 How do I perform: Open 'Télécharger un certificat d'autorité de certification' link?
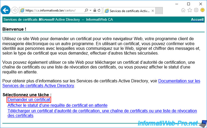(x=102, y=113)
